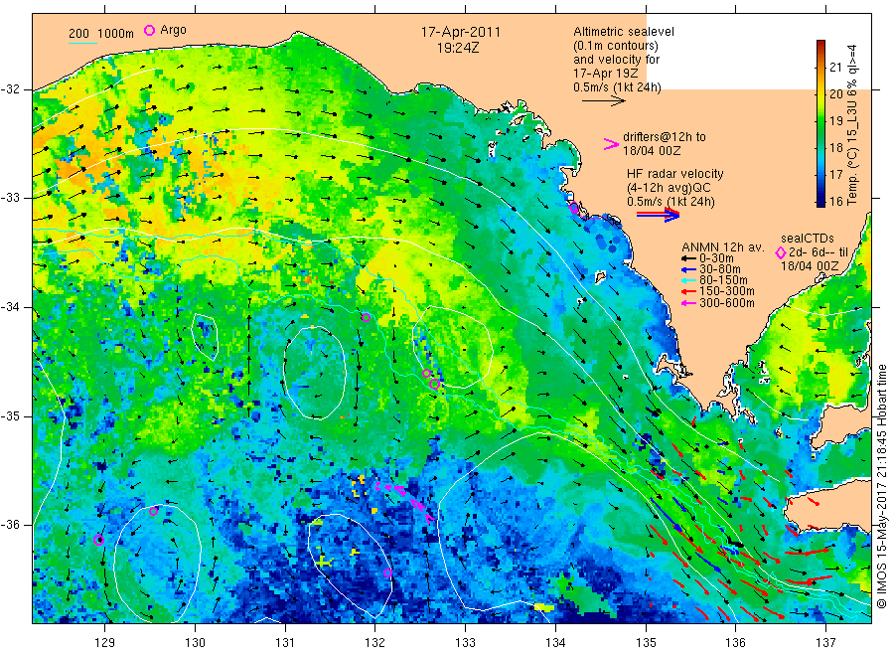This screenshot has width=894, height=656.
Task: Click the 'sealCTDs' legend label
Action: 807,239
